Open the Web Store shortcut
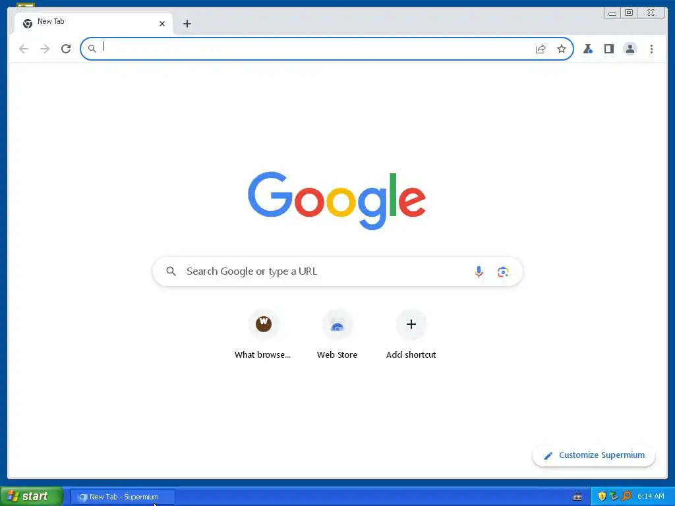 pos(337,335)
